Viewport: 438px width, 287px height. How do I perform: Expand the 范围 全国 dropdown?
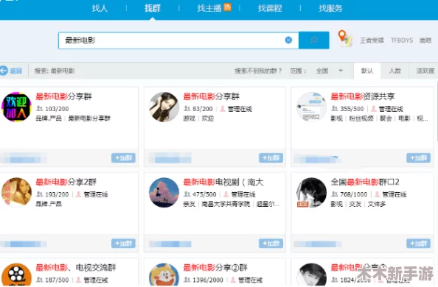point(330,71)
